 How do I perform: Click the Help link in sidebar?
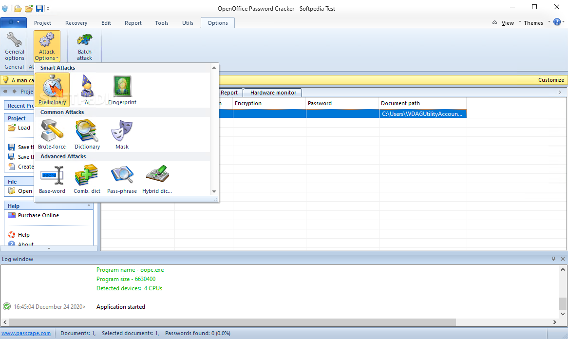click(x=23, y=235)
